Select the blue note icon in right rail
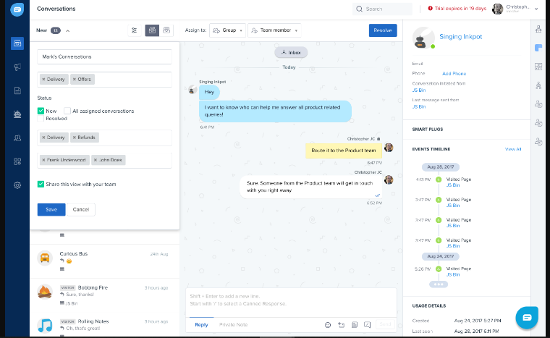The height and width of the screenshot is (338, 550). (538, 48)
